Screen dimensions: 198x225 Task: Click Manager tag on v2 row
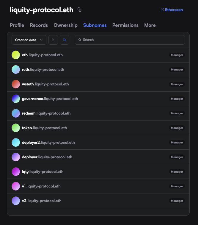(x=177, y=201)
